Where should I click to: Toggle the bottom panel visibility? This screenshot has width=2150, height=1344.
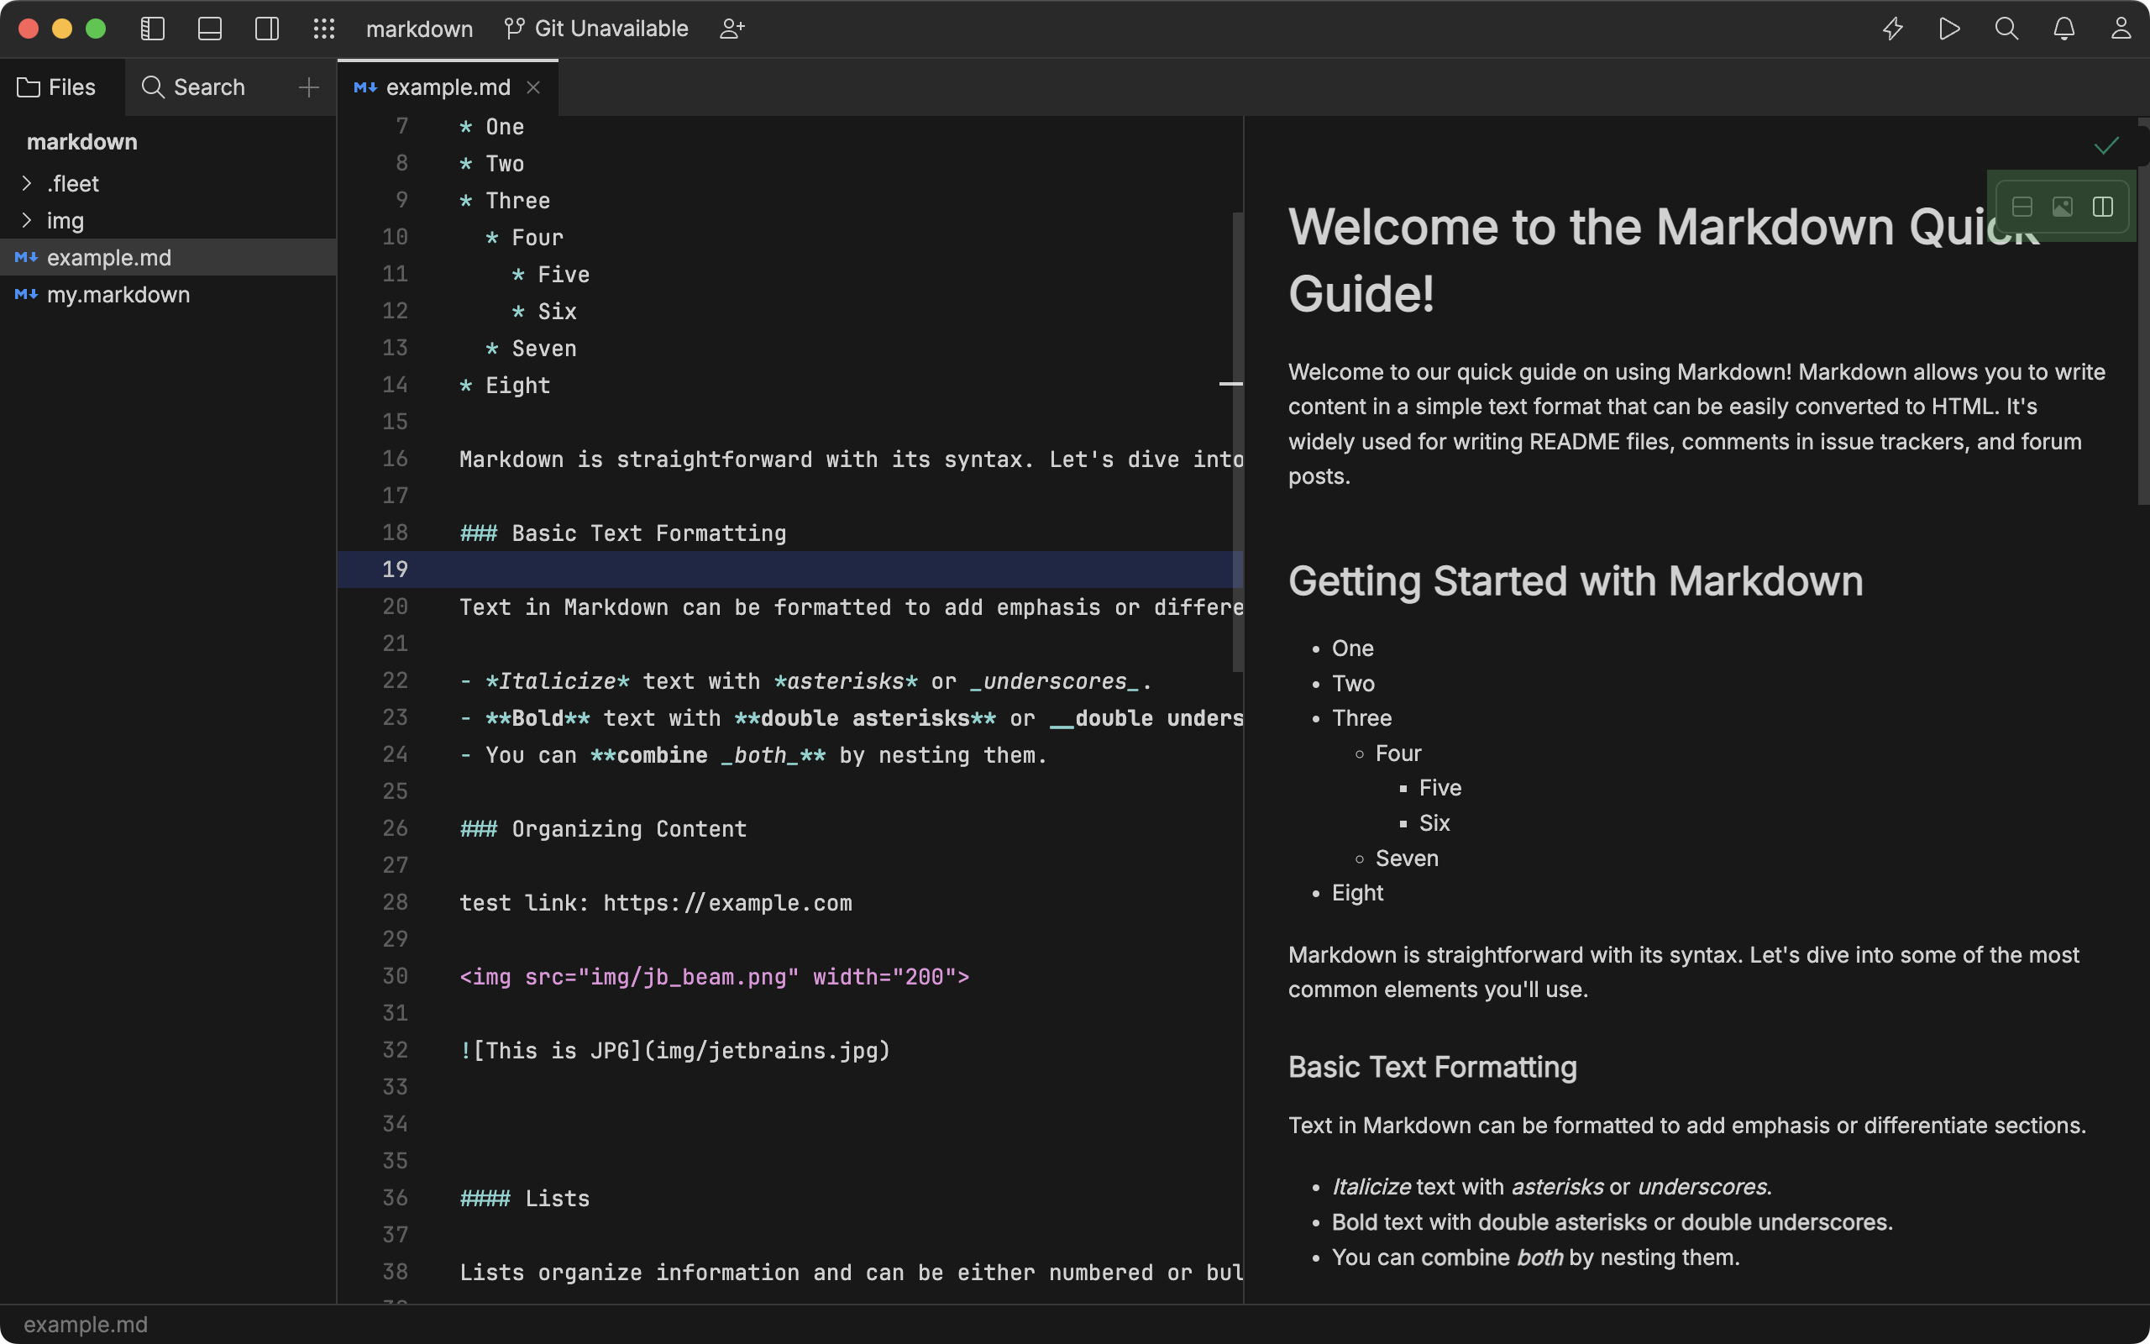coord(210,28)
